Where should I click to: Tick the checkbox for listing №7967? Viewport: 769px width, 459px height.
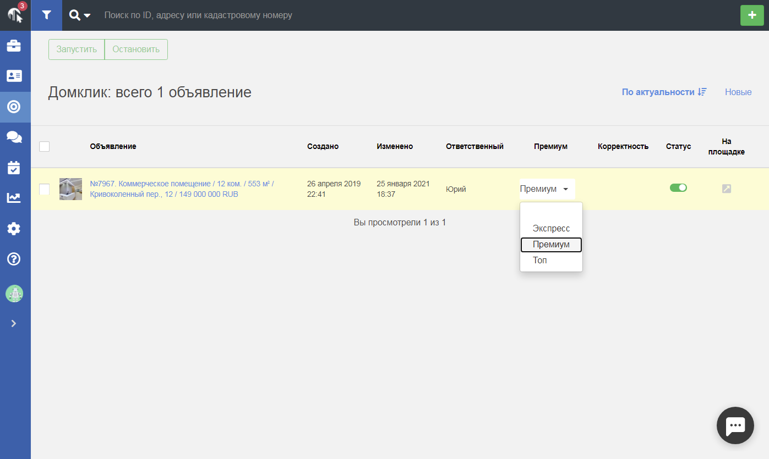[x=45, y=189]
